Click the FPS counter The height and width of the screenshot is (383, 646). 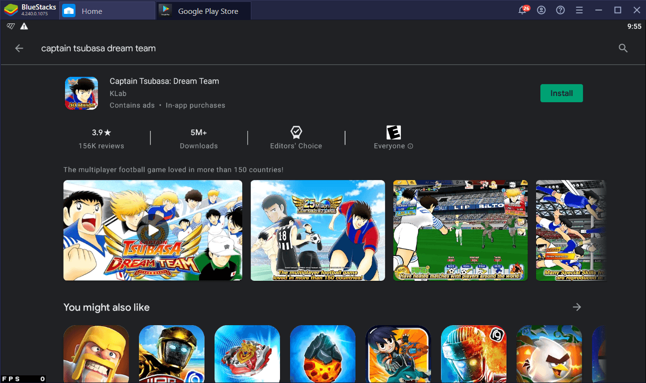pyautogui.click(x=23, y=379)
